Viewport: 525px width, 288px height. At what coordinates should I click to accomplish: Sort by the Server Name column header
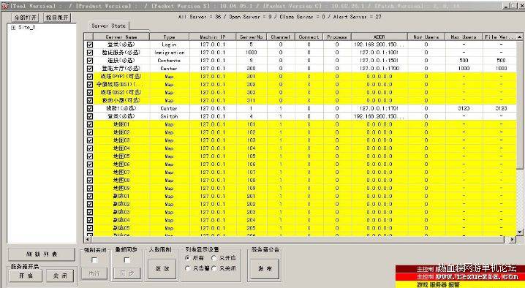point(121,37)
